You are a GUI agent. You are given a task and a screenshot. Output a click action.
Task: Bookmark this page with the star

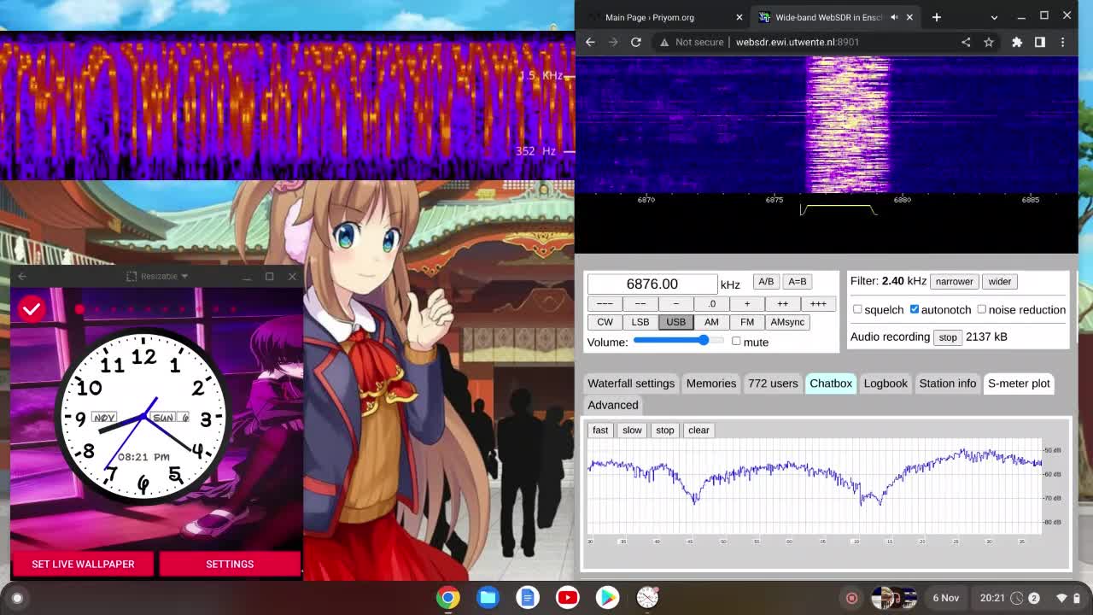pyautogui.click(x=989, y=42)
